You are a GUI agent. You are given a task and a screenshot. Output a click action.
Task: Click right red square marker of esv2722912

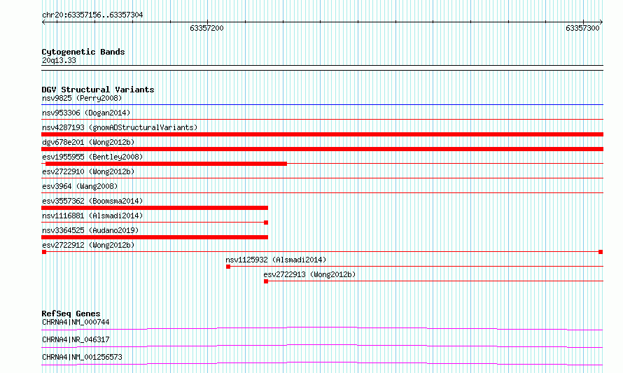[x=601, y=252]
